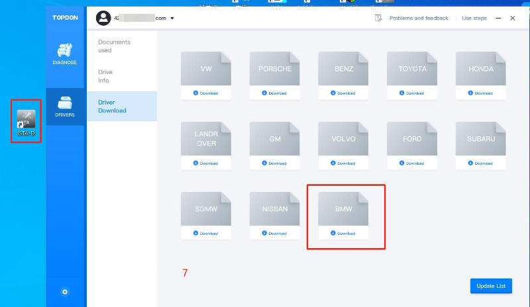530x307 pixels.
Task: Switch to Drive Info tab
Action: click(105, 76)
